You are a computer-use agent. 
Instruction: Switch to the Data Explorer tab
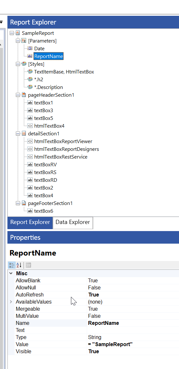[73, 223]
